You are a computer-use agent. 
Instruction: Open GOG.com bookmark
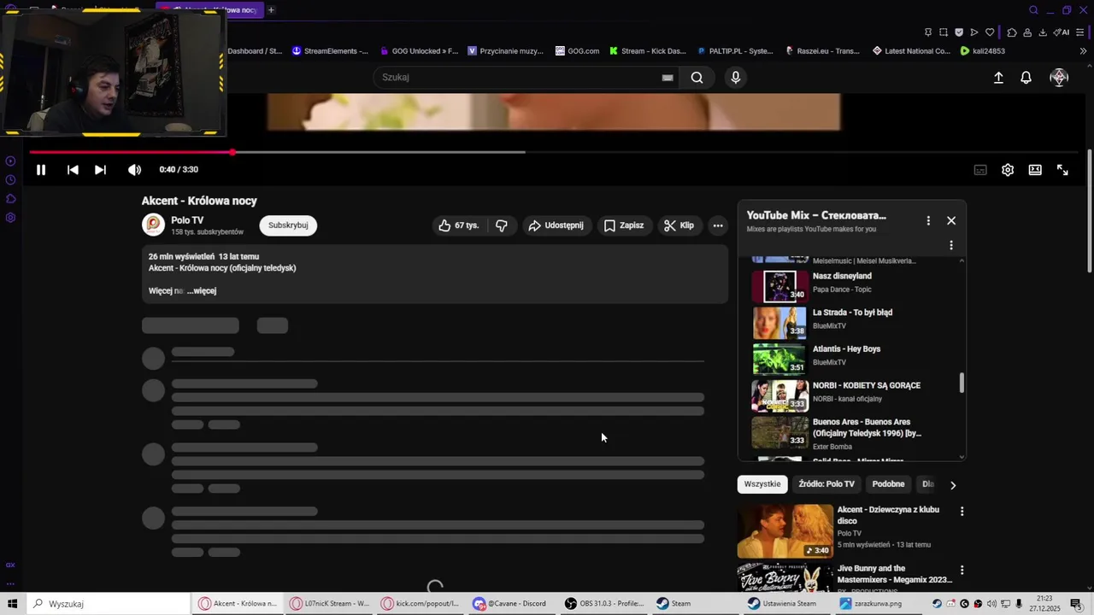click(577, 51)
